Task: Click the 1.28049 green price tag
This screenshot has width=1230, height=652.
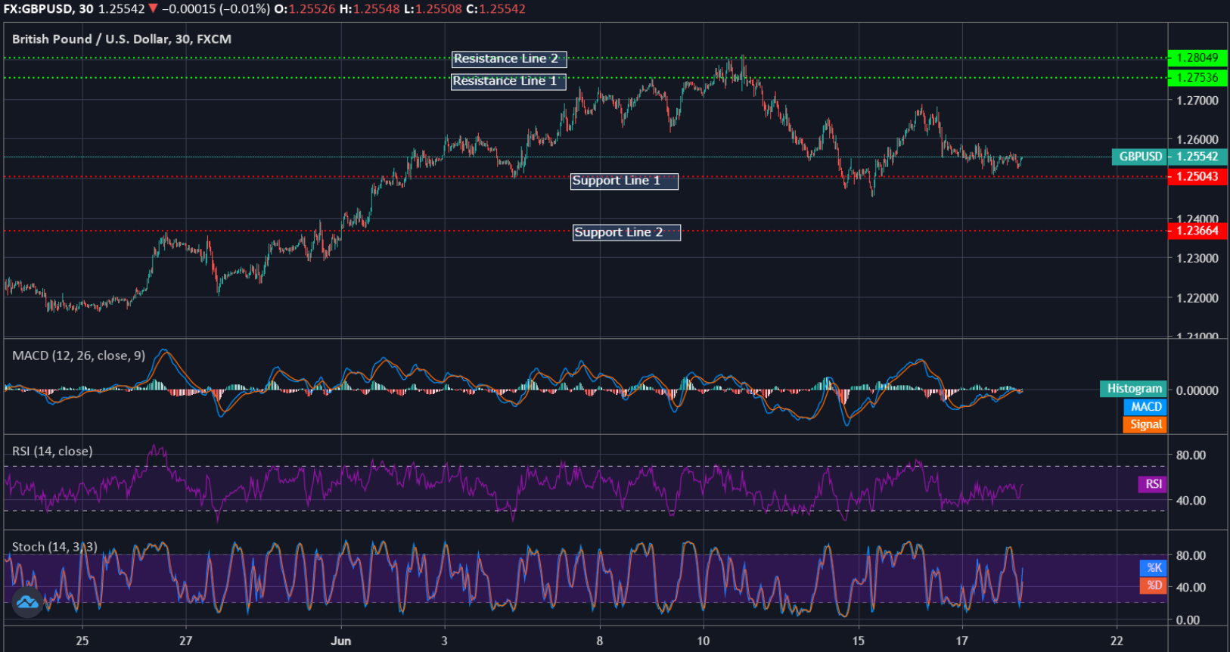Action: 1197,57
